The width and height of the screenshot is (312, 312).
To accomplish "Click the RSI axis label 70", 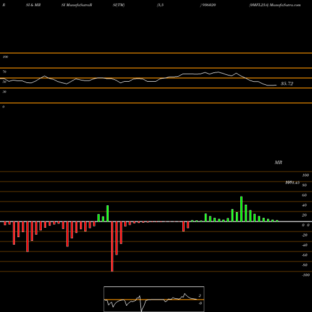I will coord(4,72).
